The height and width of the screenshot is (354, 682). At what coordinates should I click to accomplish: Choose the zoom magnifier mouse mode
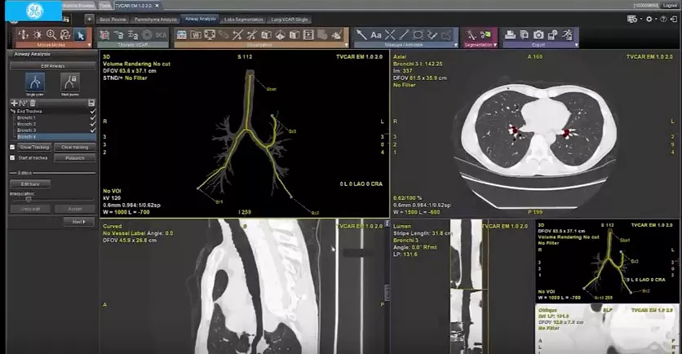click(51, 35)
